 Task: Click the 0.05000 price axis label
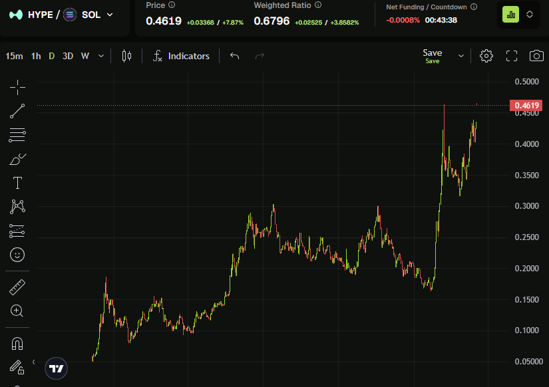pos(528,362)
